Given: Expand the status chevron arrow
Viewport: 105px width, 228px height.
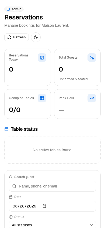Looking at the screenshot, I should click(x=92, y=225).
